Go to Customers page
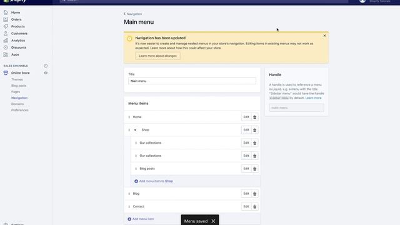Image resolution: width=400 pixels, height=225 pixels. [x=19, y=33]
